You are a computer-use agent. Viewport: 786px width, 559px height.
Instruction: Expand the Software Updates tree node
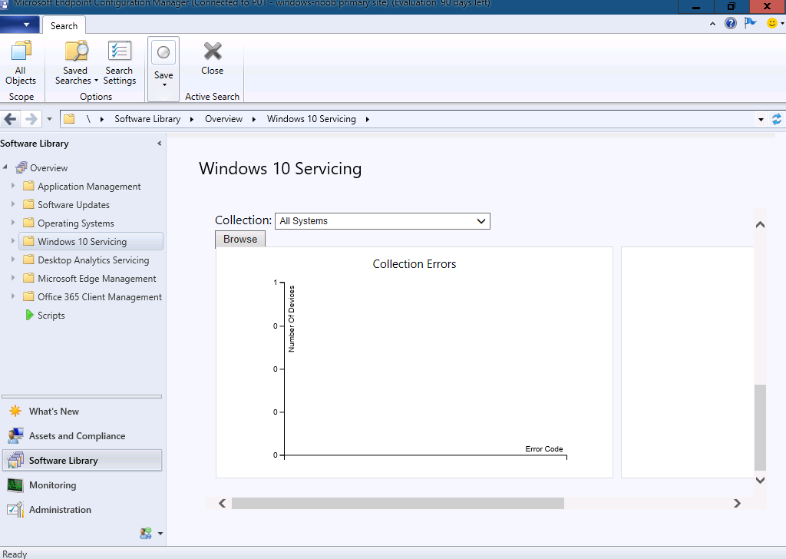pos(13,204)
